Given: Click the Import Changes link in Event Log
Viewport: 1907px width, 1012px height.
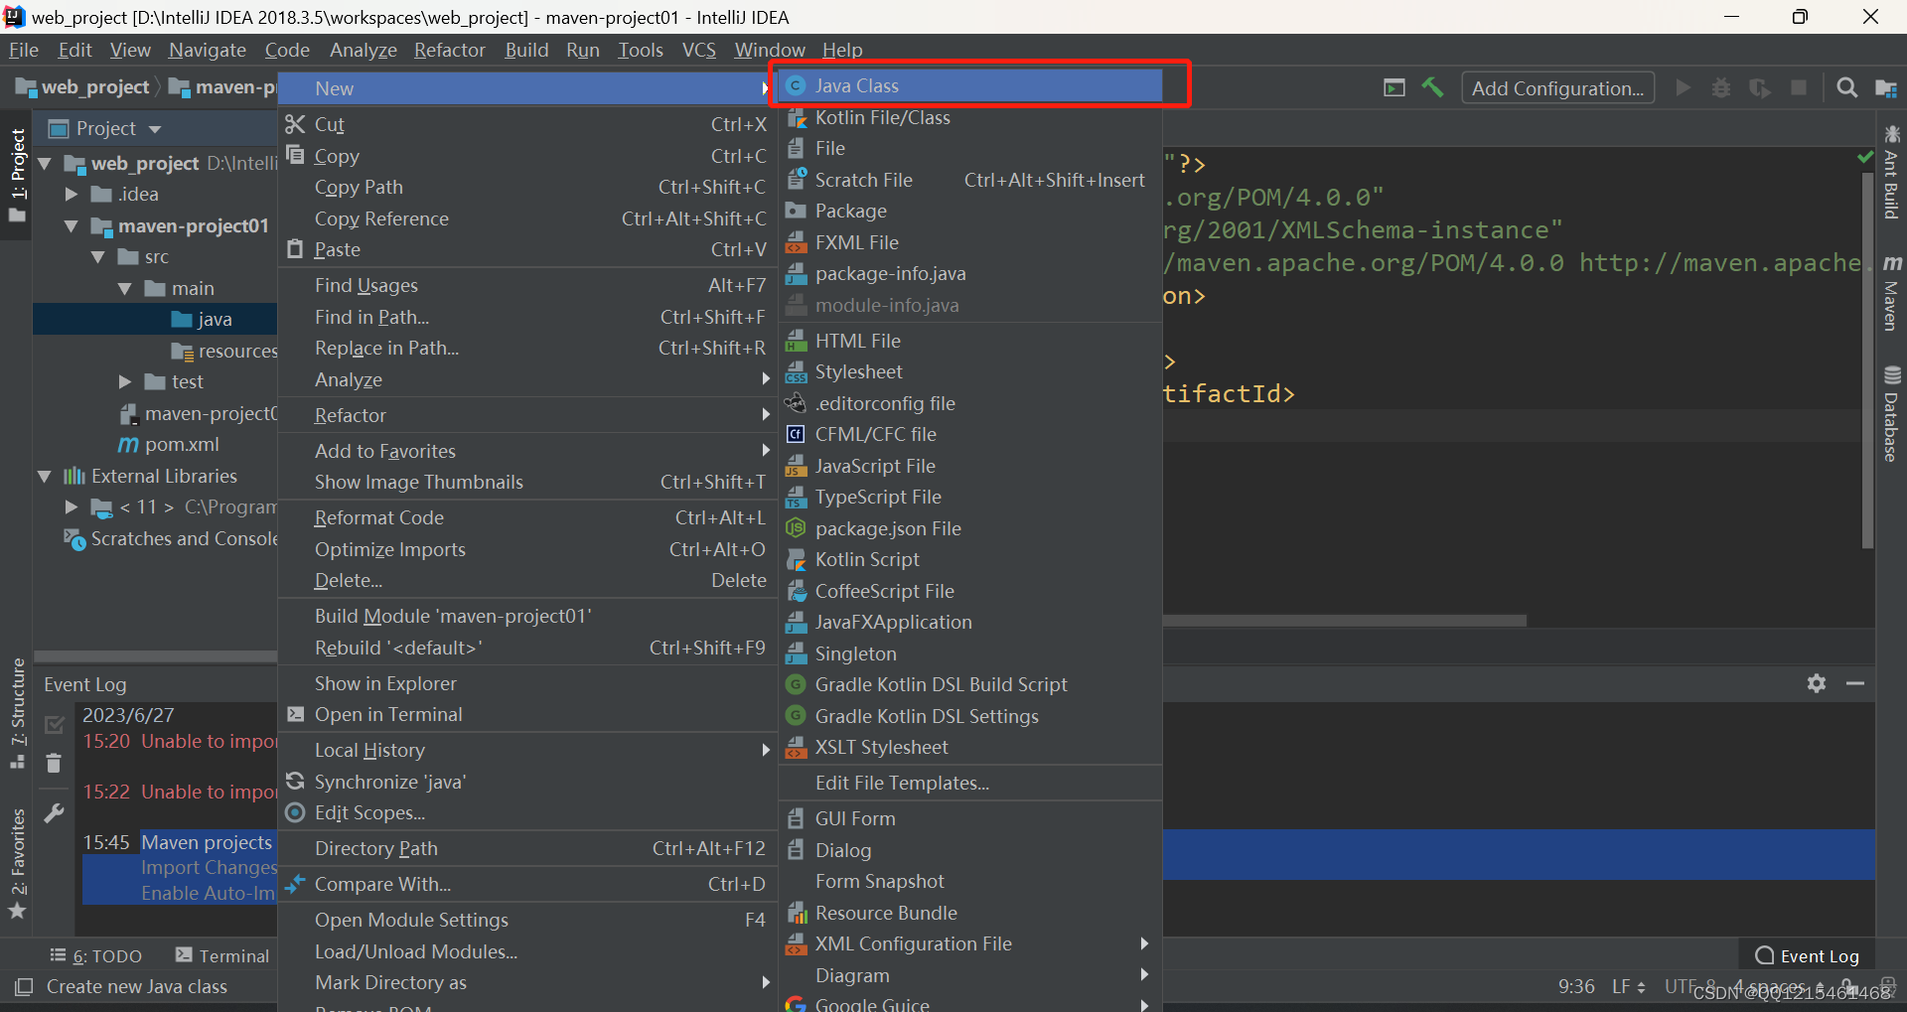Looking at the screenshot, I should [209, 867].
